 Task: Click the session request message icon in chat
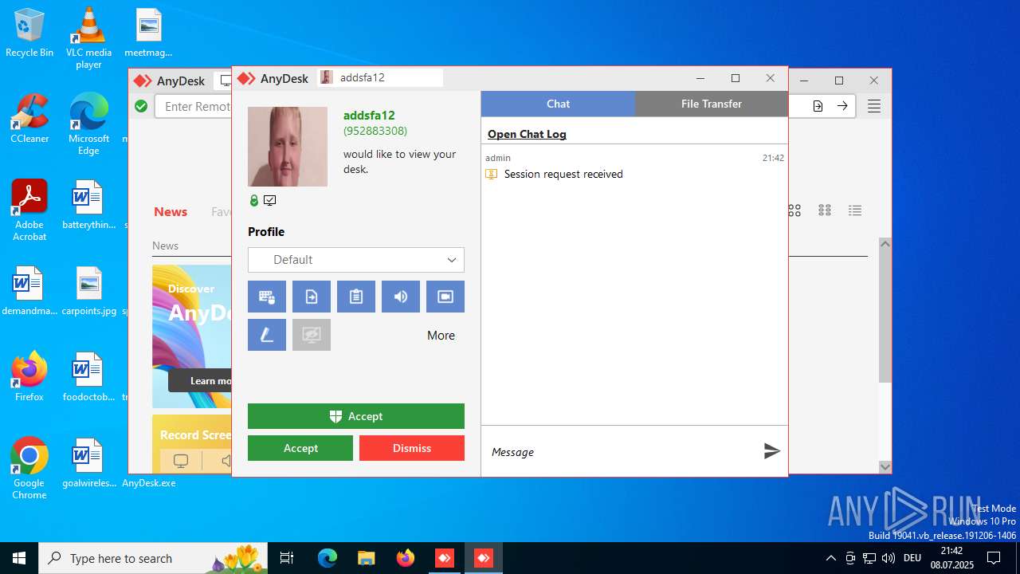(x=492, y=174)
